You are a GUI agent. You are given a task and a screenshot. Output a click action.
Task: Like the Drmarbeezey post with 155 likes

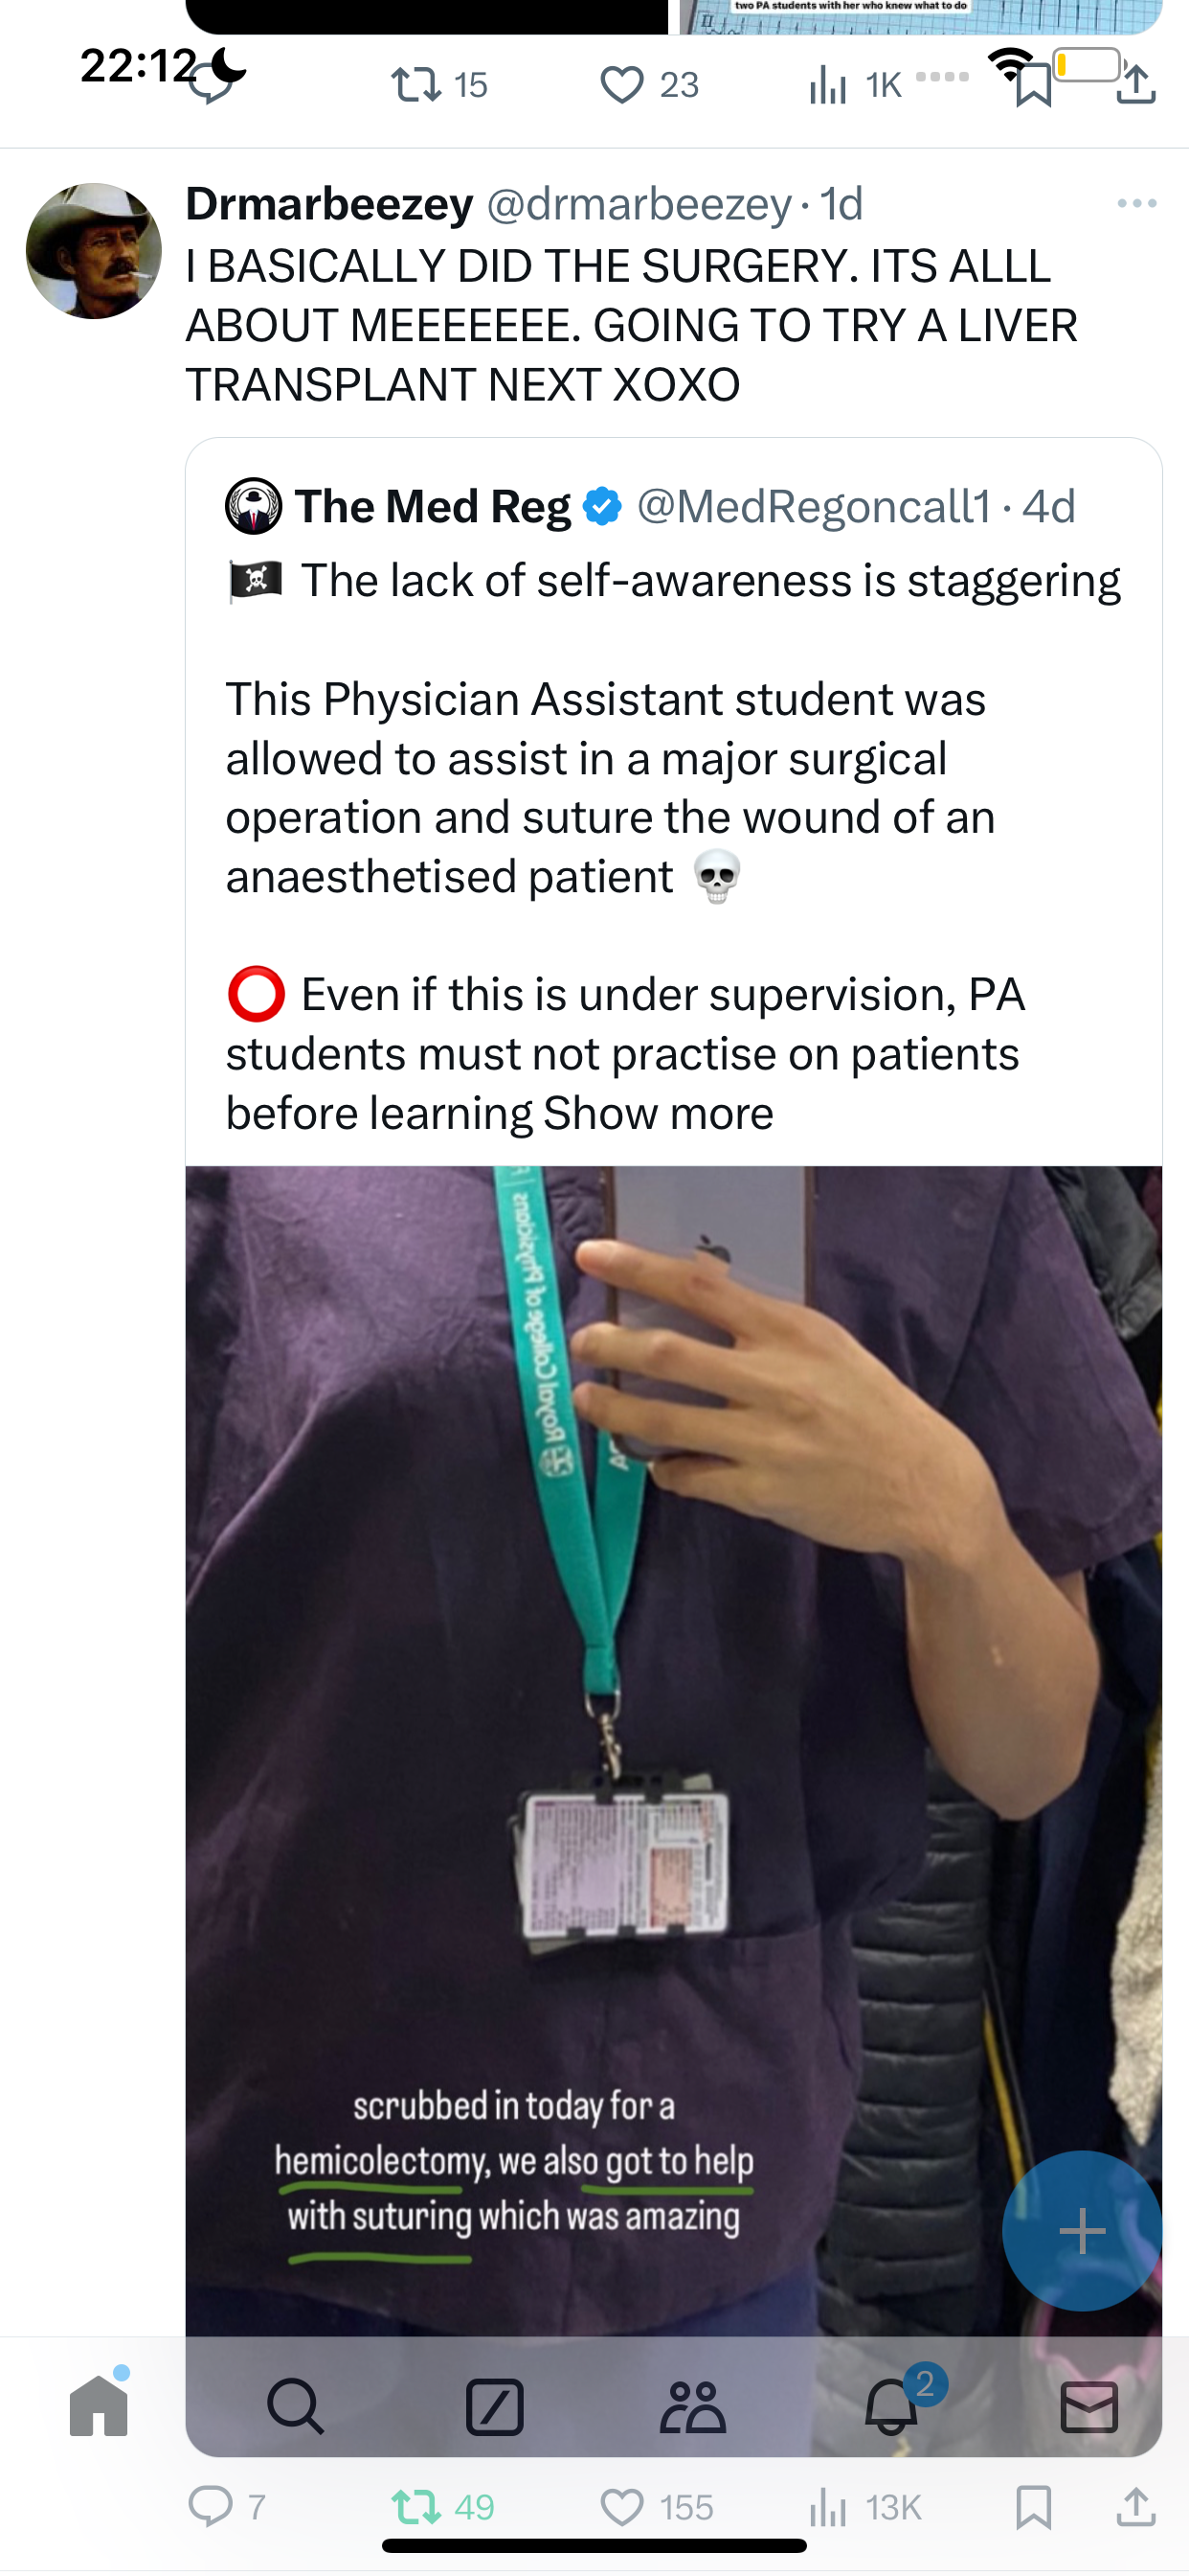(657, 2507)
